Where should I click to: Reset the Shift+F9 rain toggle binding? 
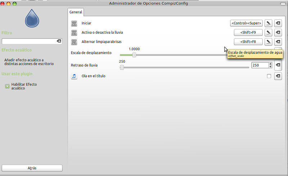click(278, 33)
